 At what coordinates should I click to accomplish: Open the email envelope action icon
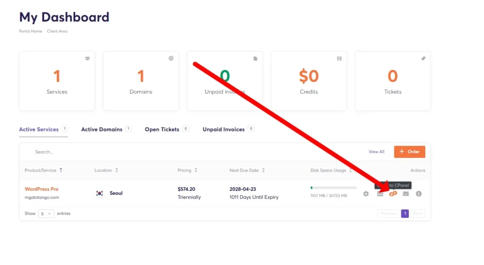[x=406, y=194]
